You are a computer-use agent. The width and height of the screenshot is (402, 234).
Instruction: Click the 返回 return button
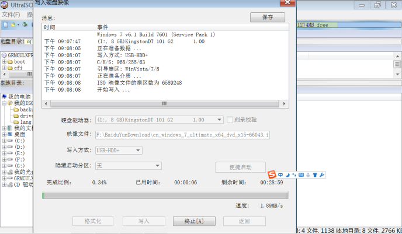pos(244,221)
